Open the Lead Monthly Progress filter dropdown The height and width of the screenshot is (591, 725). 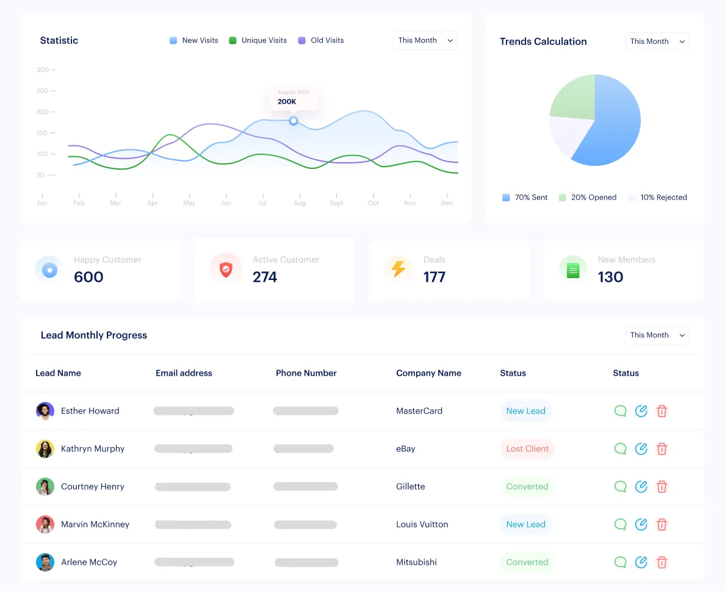pos(657,335)
